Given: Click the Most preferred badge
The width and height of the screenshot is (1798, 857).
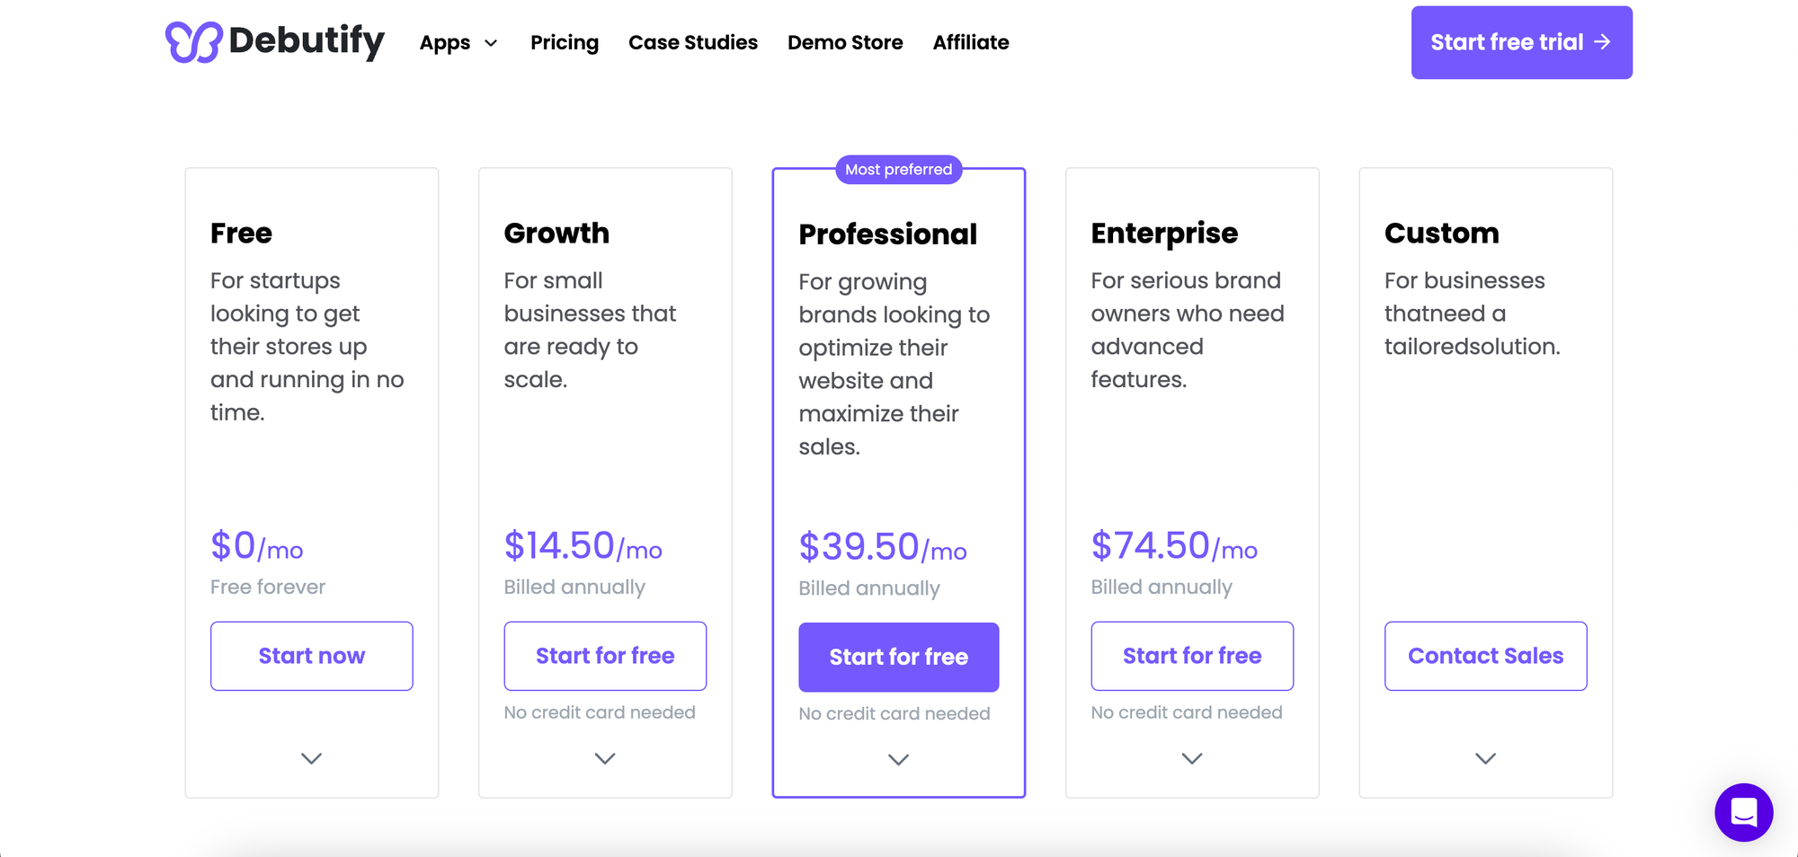Looking at the screenshot, I should click(x=898, y=170).
